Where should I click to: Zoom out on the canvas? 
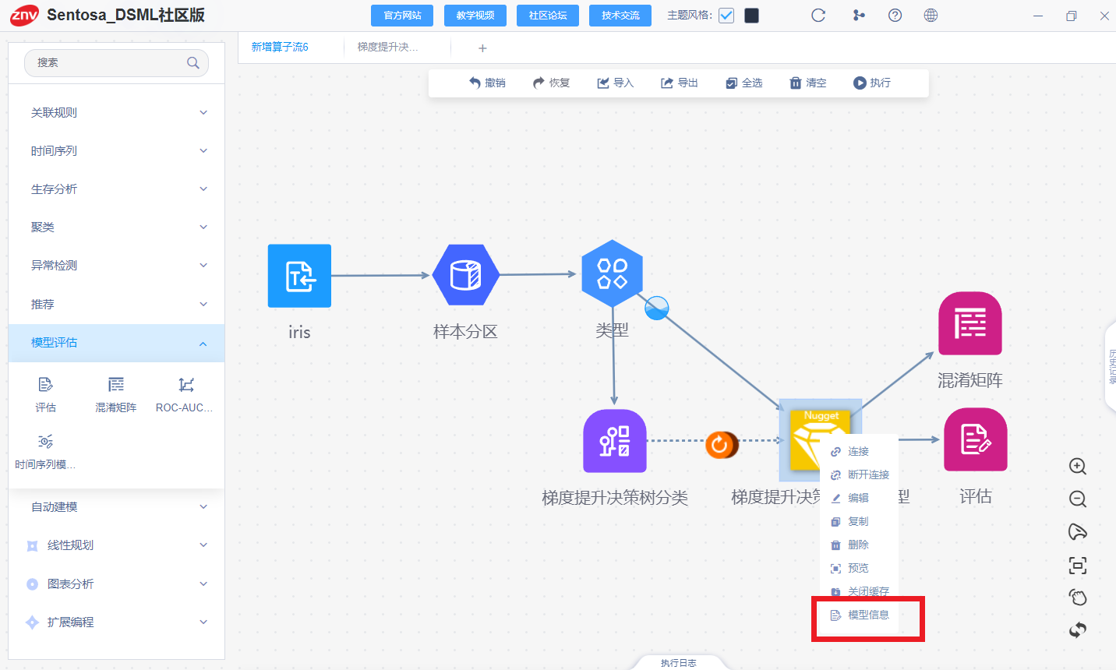click(x=1078, y=499)
